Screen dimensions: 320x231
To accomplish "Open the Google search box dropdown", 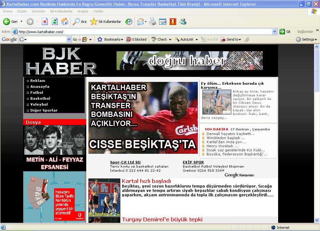I will (x=69, y=39).
